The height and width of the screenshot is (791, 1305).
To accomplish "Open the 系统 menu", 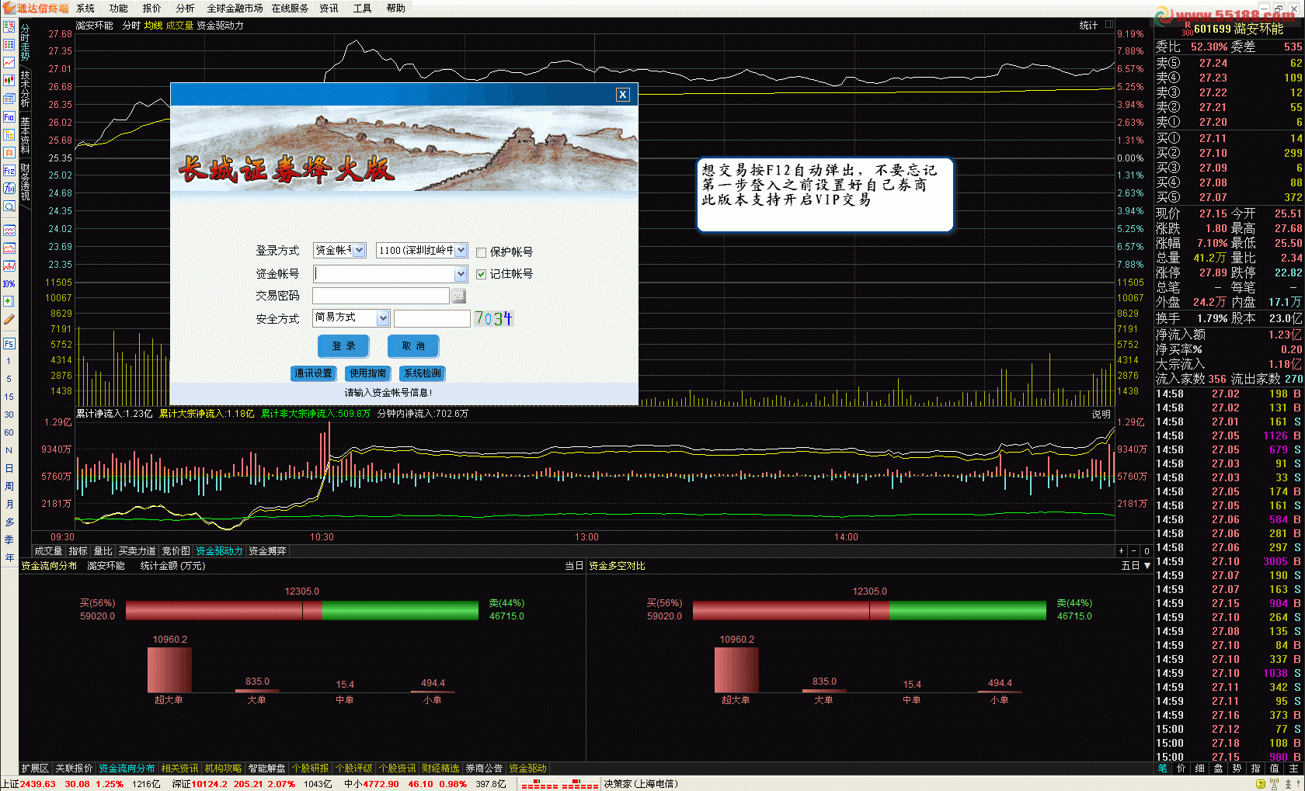I will [85, 9].
